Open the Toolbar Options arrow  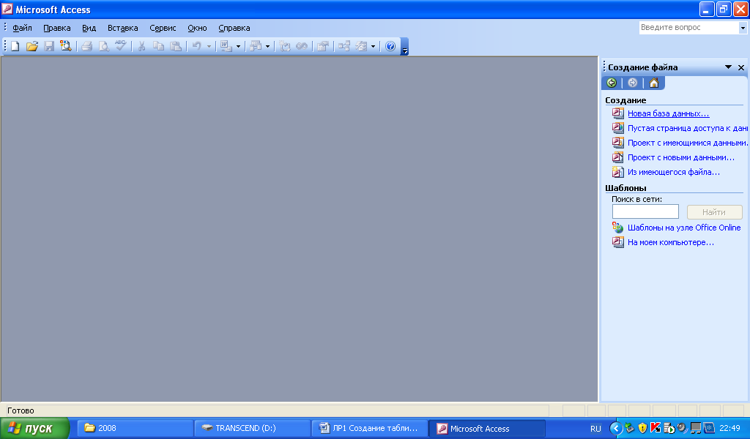pyautogui.click(x=404, y=47)
